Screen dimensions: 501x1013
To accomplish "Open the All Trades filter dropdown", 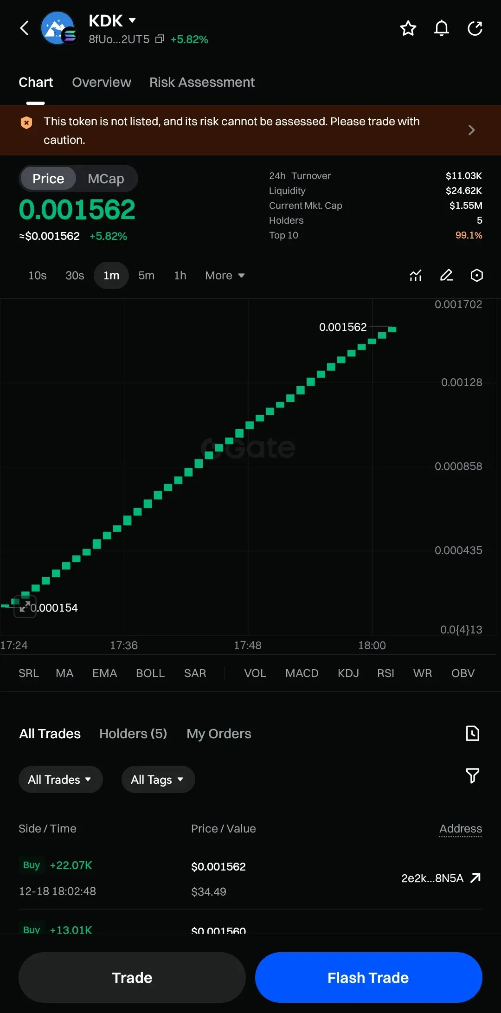I will 60,780.
